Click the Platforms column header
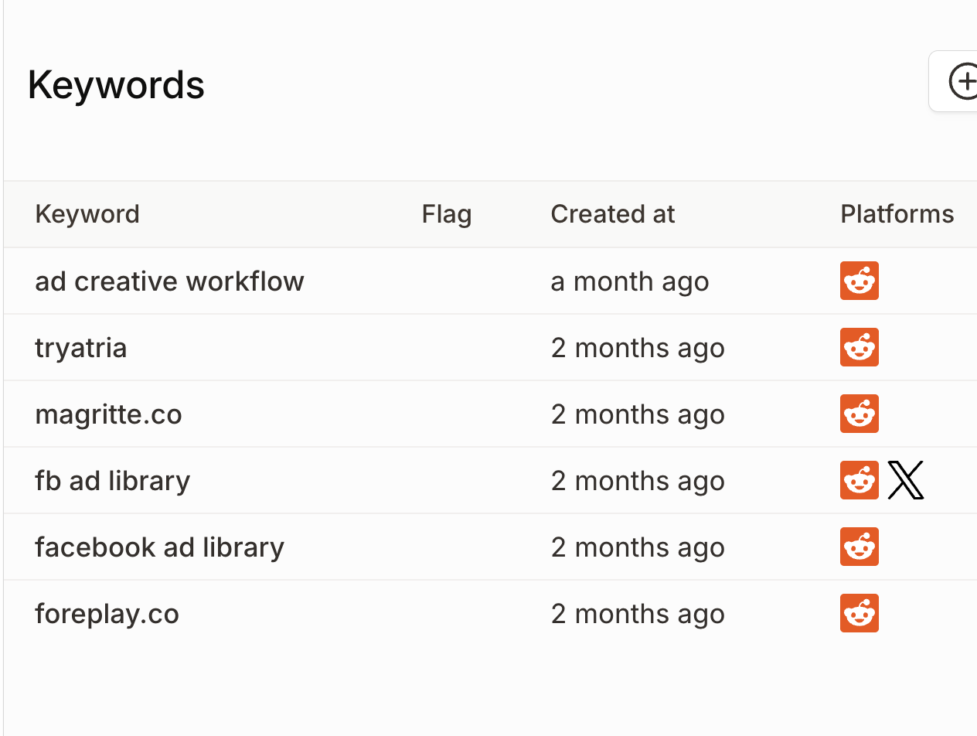Viewport: 977px width, 736px height. coord(897,213)
